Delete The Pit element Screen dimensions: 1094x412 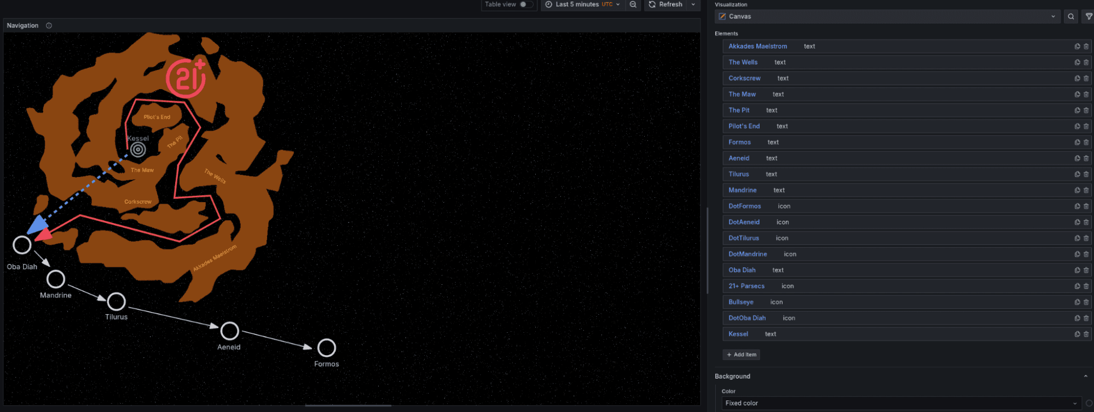1086,110
